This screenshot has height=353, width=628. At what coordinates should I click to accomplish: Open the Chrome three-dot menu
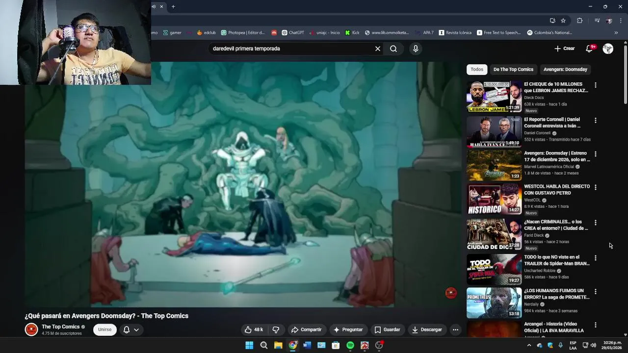coord(621,21)
